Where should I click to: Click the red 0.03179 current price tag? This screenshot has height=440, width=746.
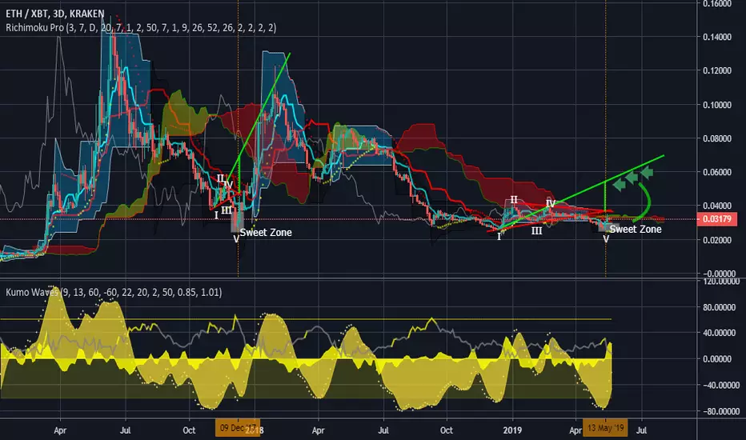(x=716, y=219)
